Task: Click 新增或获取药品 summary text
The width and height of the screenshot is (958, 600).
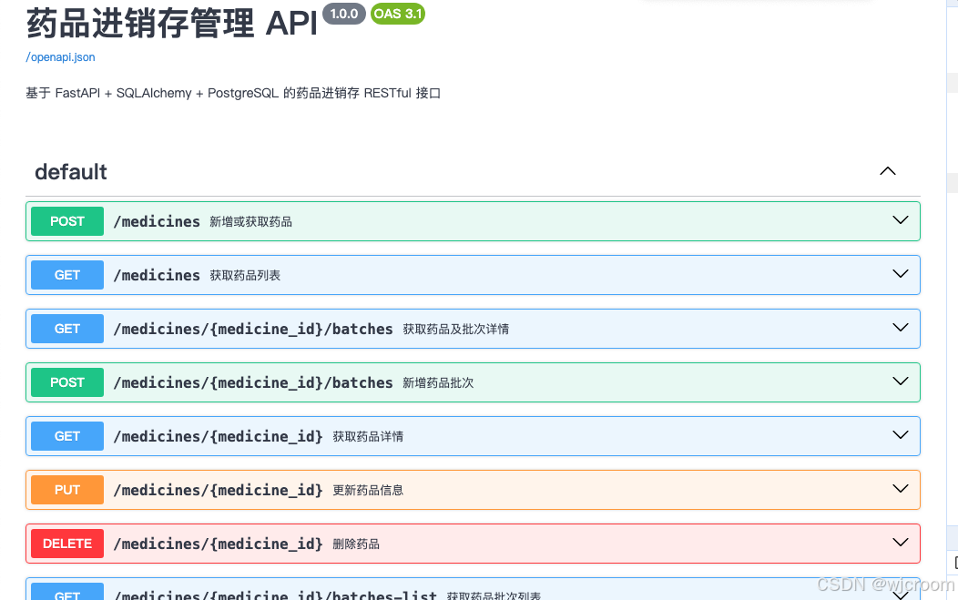Action: 251,222
